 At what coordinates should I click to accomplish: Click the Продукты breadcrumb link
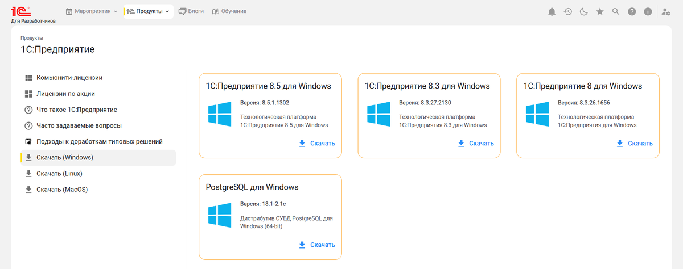32,38
